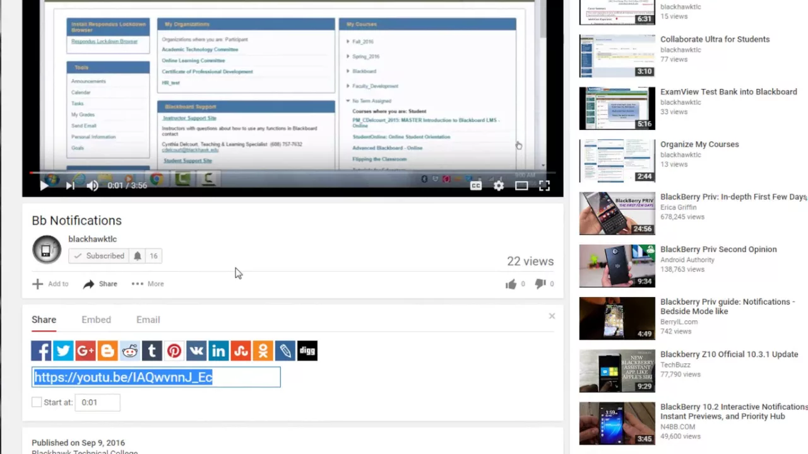Open Blackberry Z10 Official 10.3.1 Update video
808x454 pixels.
pos(729,354)
